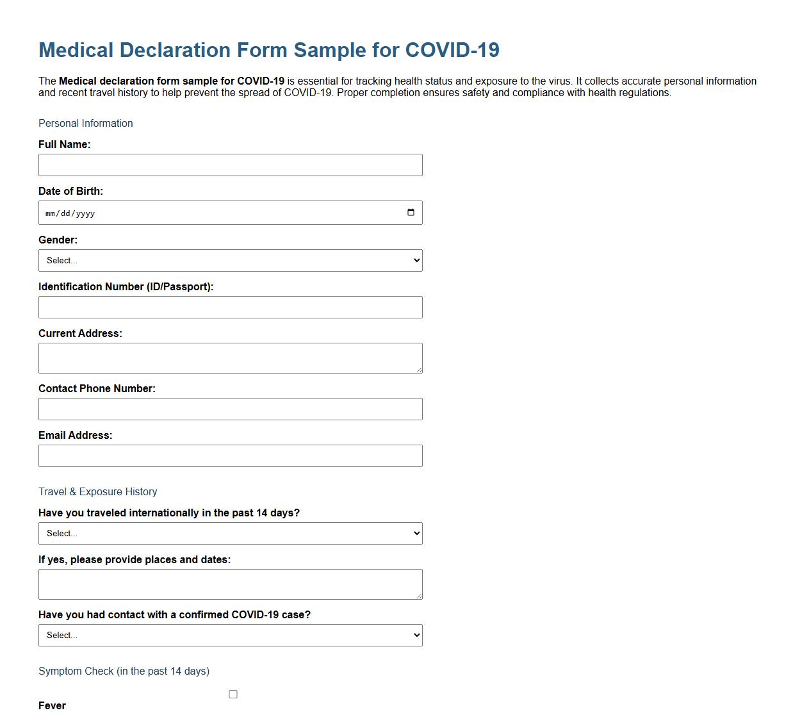Screen dimensions: 809x715
Task: Open the international travel dropdown
Action: coord(231,533)
